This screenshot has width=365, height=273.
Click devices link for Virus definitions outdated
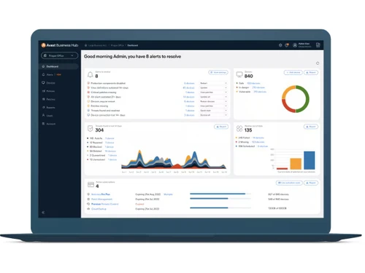click(188, 87)
